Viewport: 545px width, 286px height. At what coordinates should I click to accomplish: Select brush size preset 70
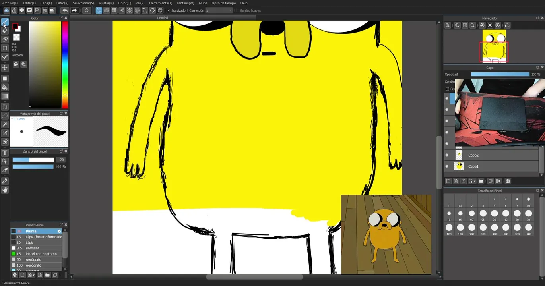[x=528, y=214]
